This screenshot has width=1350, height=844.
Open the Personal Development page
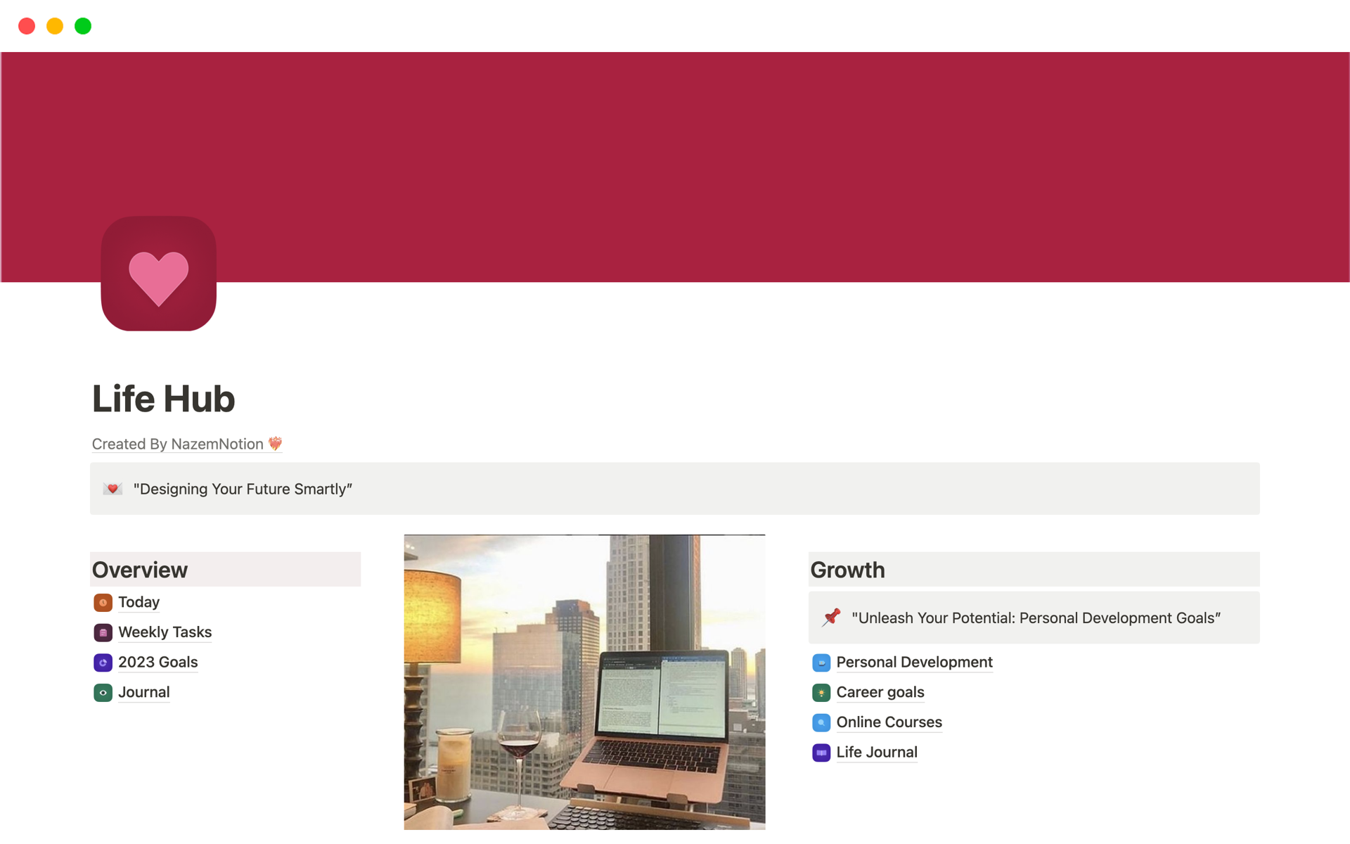(915, 661)
